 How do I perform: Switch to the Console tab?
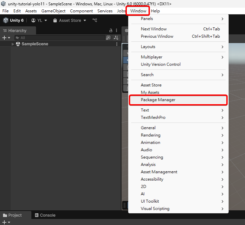(45, 215)
